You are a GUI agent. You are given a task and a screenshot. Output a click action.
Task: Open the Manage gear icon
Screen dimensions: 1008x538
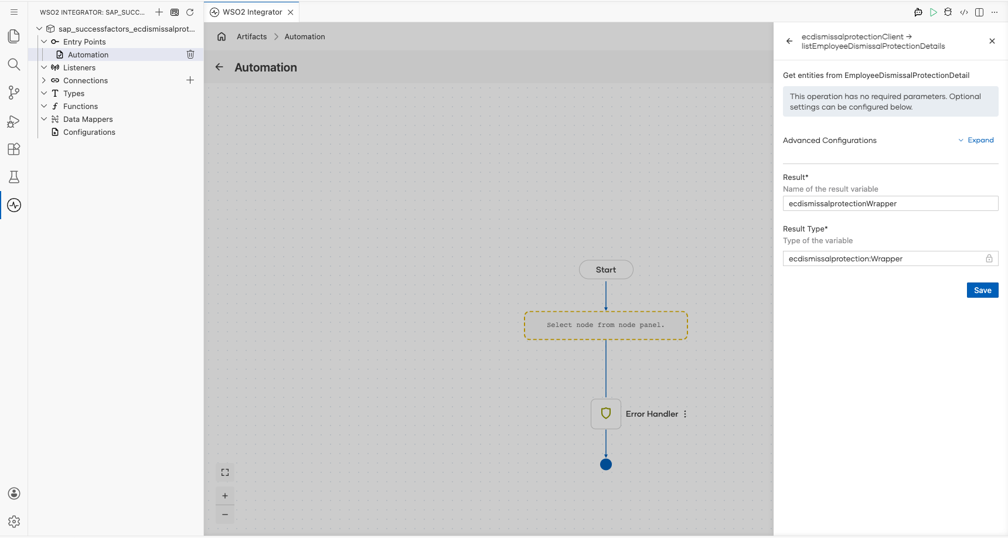click(14, 522)
